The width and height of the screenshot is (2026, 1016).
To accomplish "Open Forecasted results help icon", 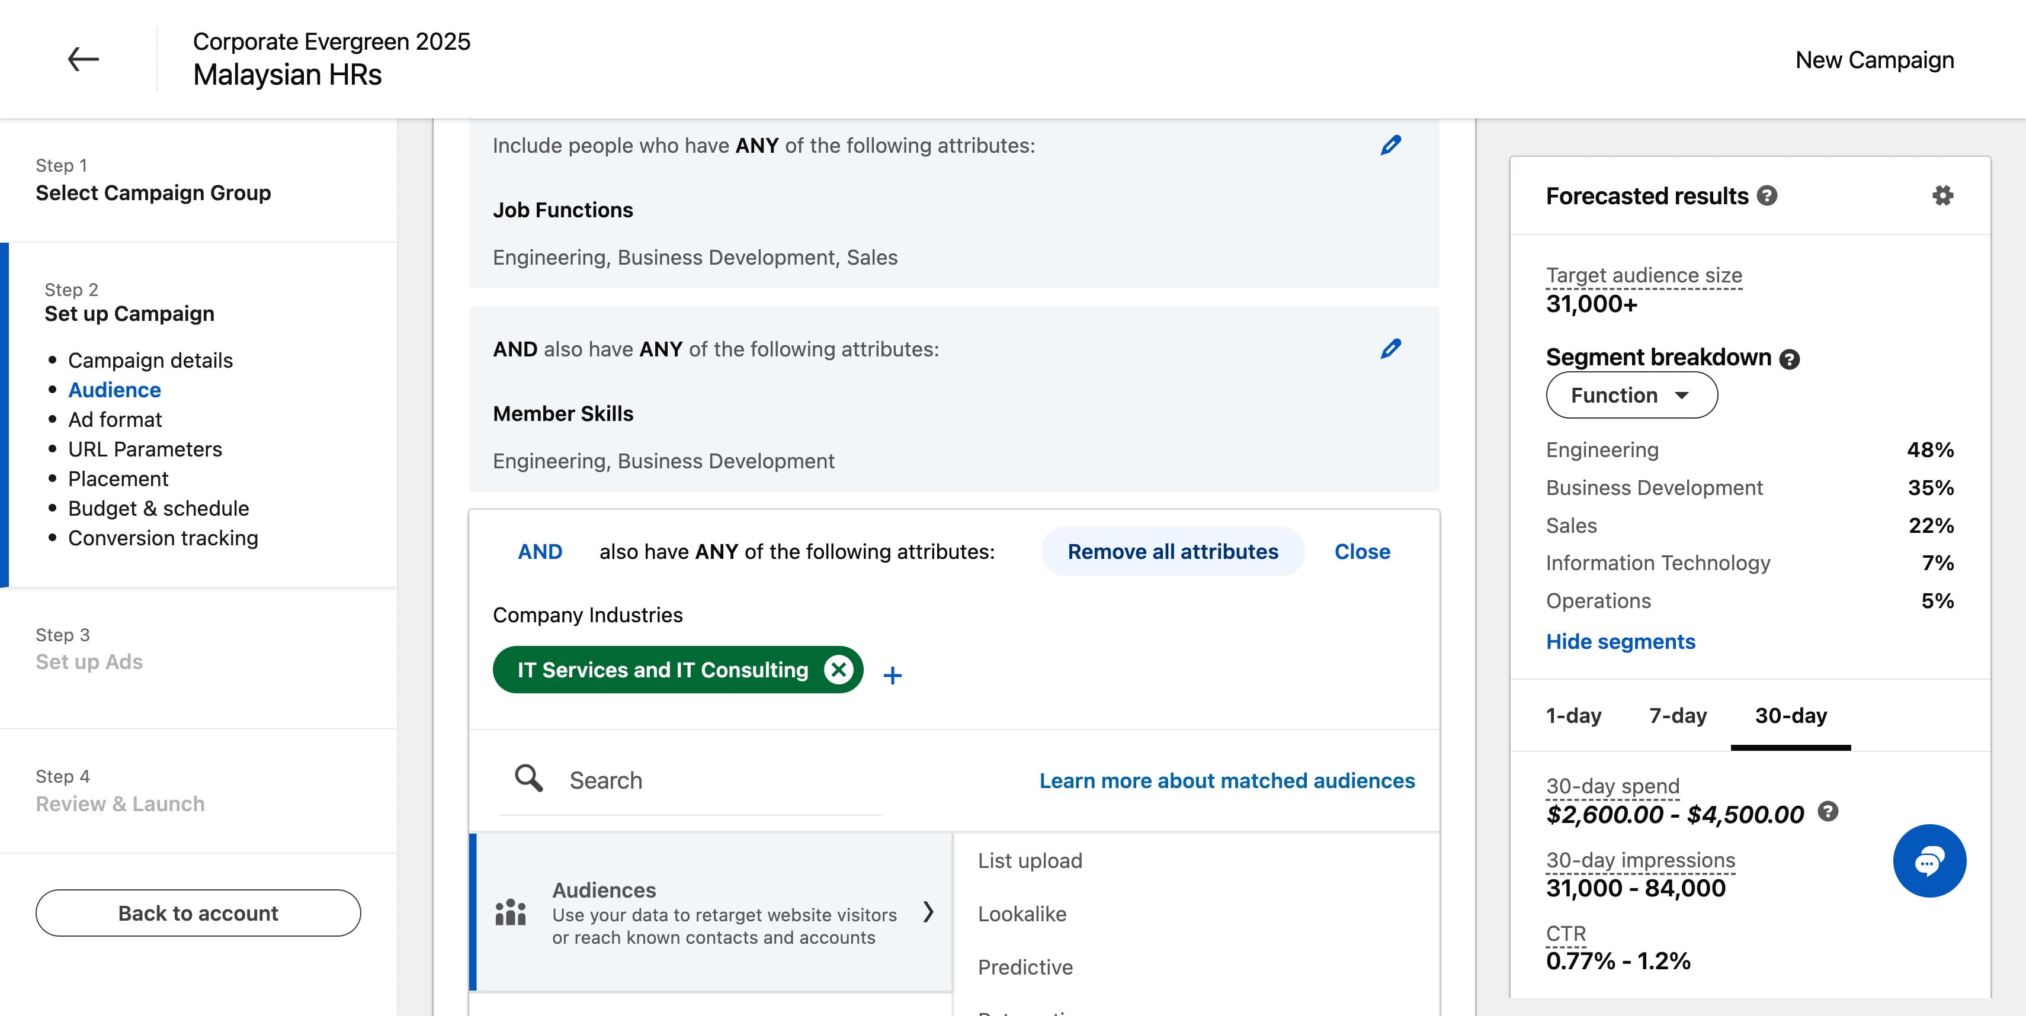I will click(x=1767, y=195).
